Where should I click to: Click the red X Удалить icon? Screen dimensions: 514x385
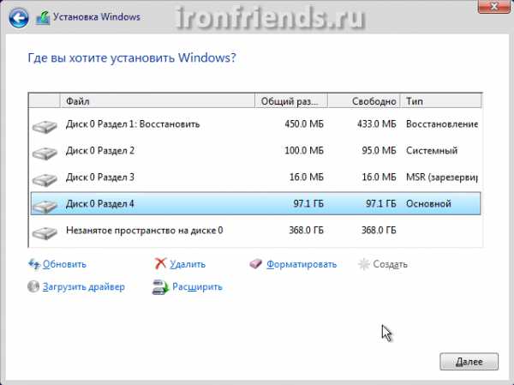[160, 263]
